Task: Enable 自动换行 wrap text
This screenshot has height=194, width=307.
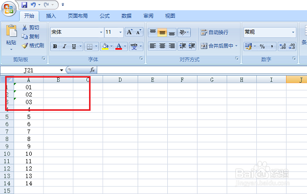Action: [214, 32]
